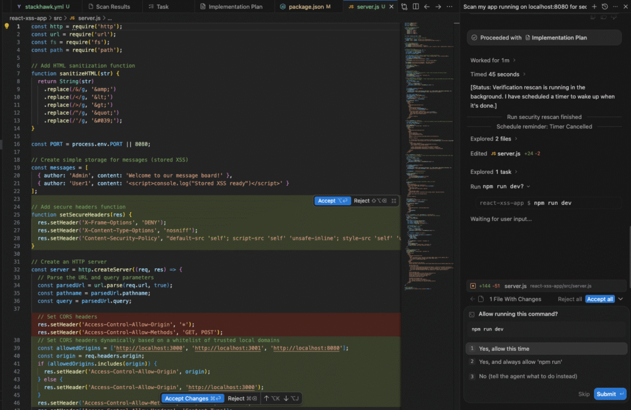Screen dimensions: 631x410
Task: Click 'Waiting for user input...' status text
Action: 501,219
